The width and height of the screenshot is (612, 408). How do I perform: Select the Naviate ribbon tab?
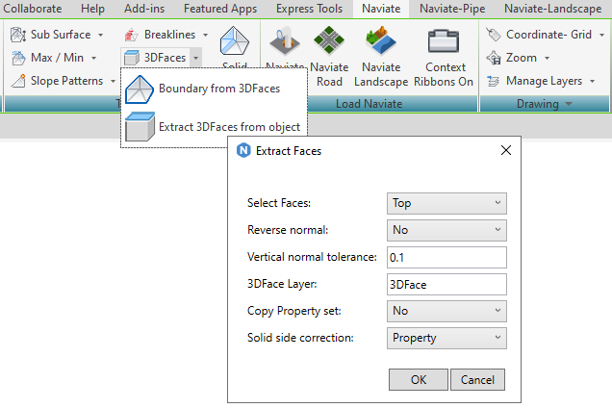click(381, 9)
